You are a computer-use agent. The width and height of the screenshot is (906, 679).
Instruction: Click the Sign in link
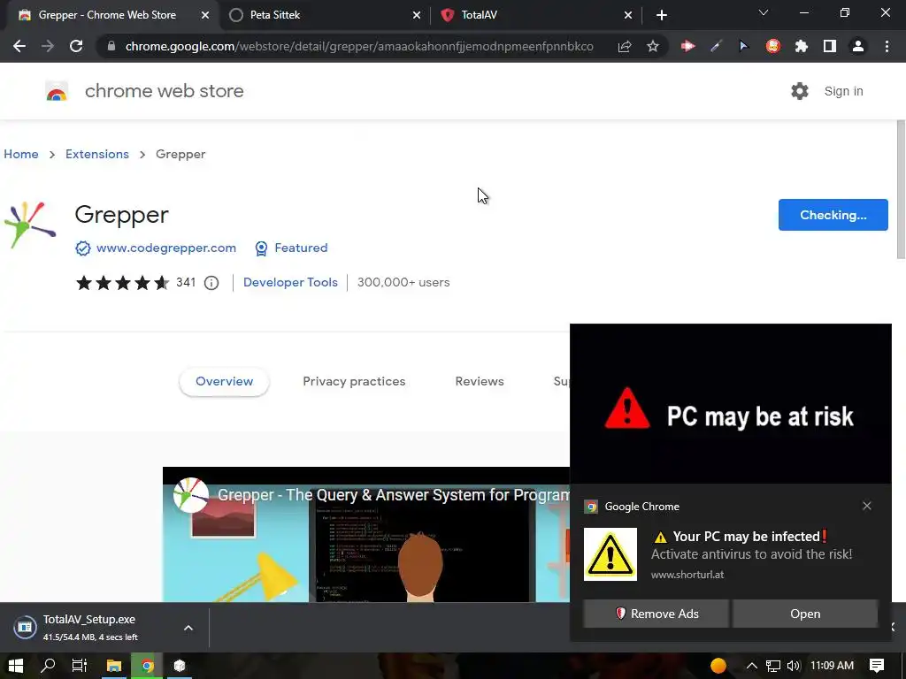point(843,91)
